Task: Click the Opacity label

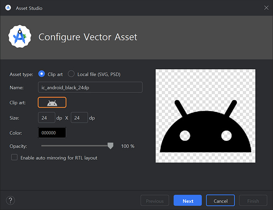Action: pyautogui.click(x=18, y=146)
